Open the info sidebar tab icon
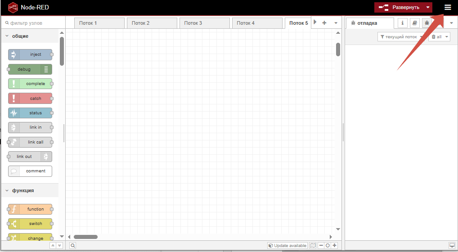The image size is (458, 252). pos(403,23)
